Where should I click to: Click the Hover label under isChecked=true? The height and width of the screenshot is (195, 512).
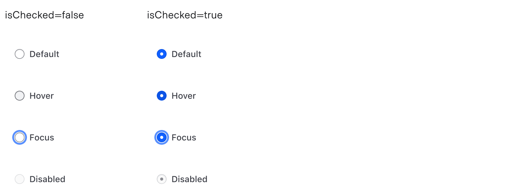[184, 96]
